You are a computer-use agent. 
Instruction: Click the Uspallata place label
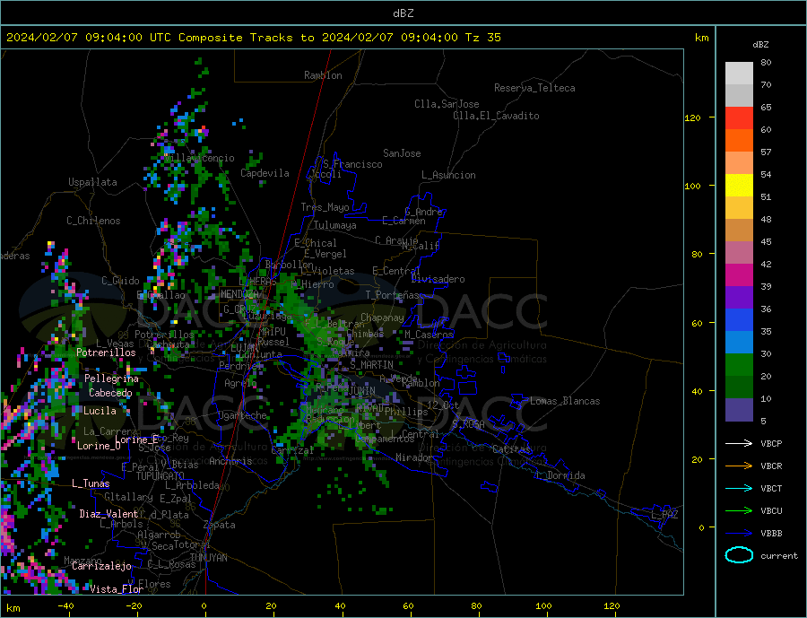tap(92, 182)
